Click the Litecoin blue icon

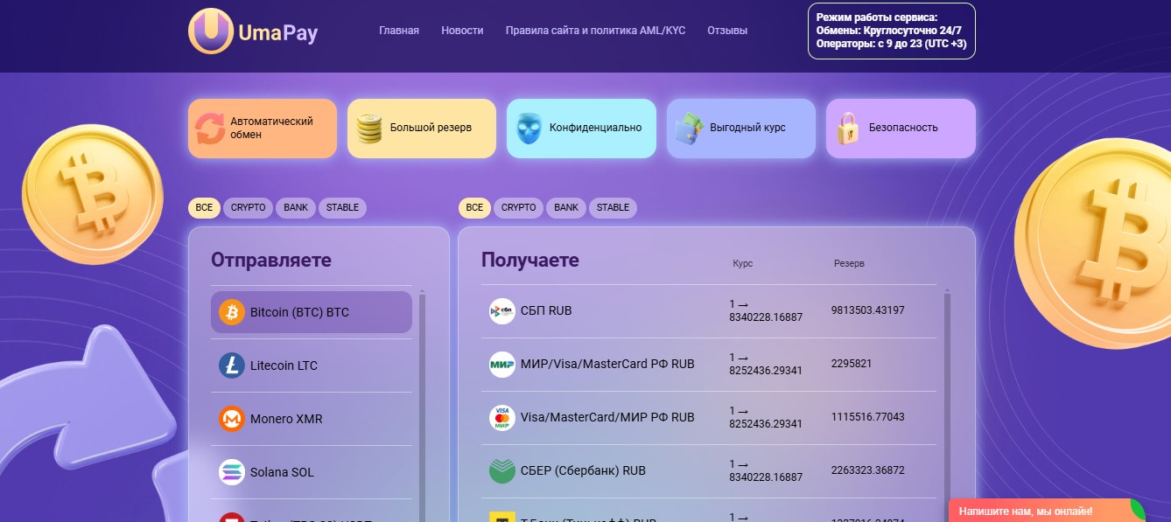click(232, 365)
